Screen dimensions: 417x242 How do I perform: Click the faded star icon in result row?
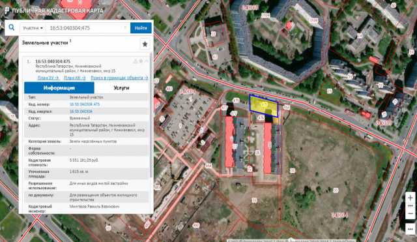pyautogui.click(x=141, y=61)
